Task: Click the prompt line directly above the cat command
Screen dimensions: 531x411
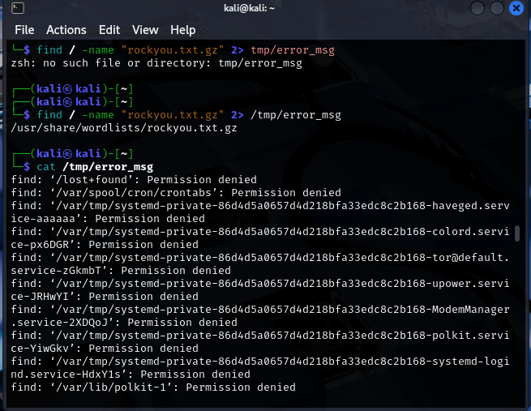Action: (72, 154)
